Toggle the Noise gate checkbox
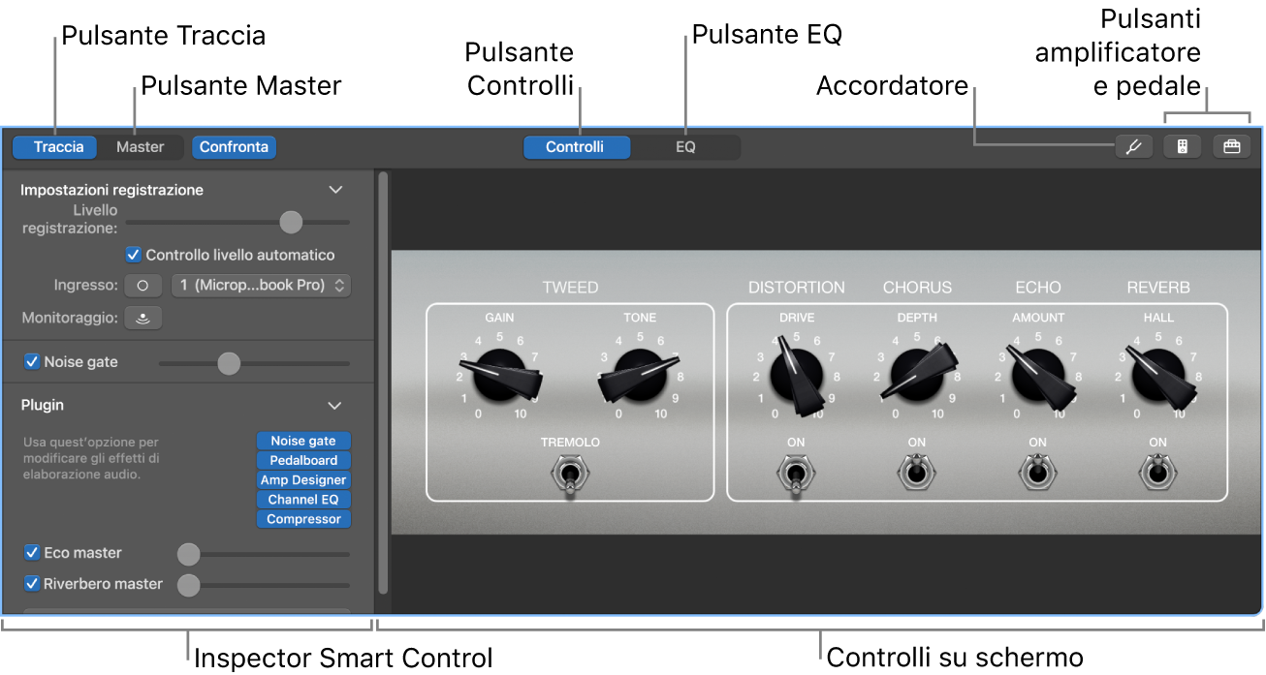The height and width of the screenshot is (675, 1266). tap(32, 362)
